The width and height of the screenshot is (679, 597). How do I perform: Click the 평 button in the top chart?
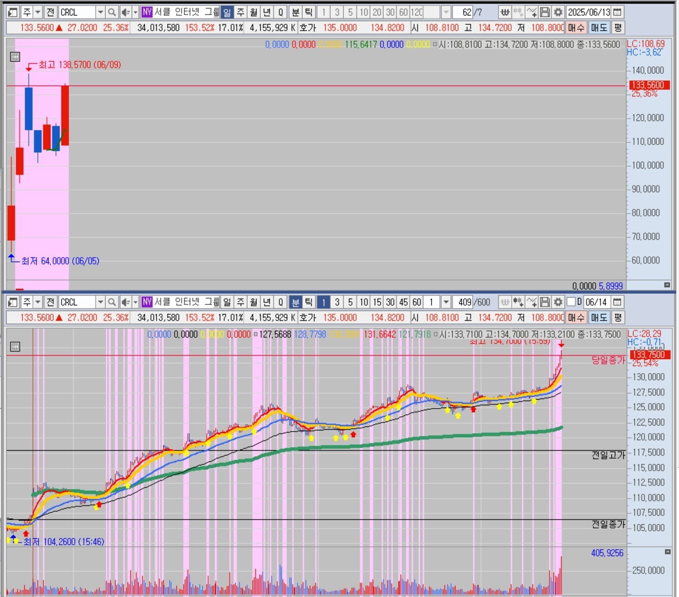tap(618, 27)
